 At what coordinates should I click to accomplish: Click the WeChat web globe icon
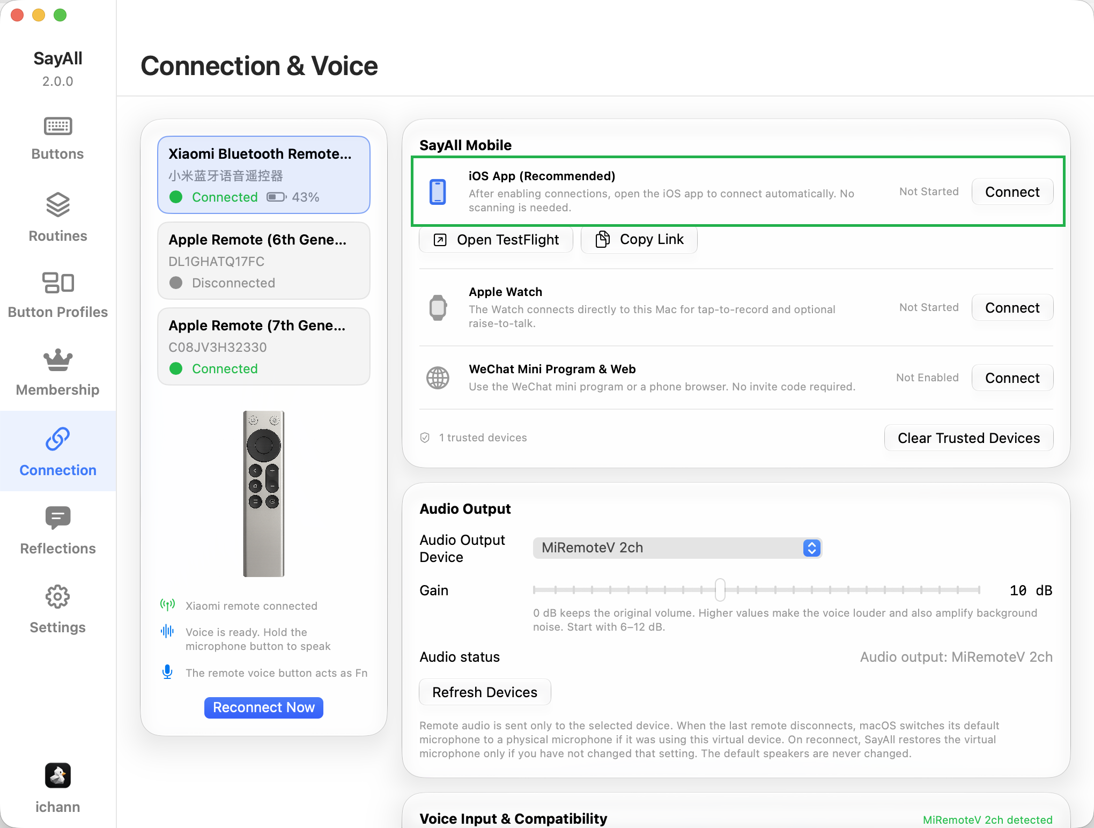pyautogui.click(x=438, y=378)
